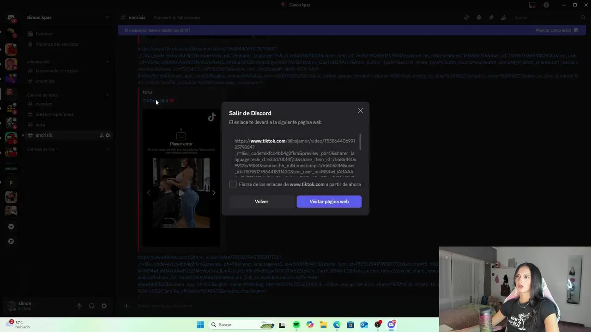The width and height of the screenshot is (591, 332).
Task: Open the anuncios channel
Action: (x=68, y=81)
